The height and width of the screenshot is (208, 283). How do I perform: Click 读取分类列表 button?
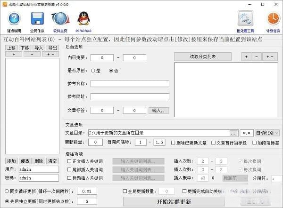203,57
